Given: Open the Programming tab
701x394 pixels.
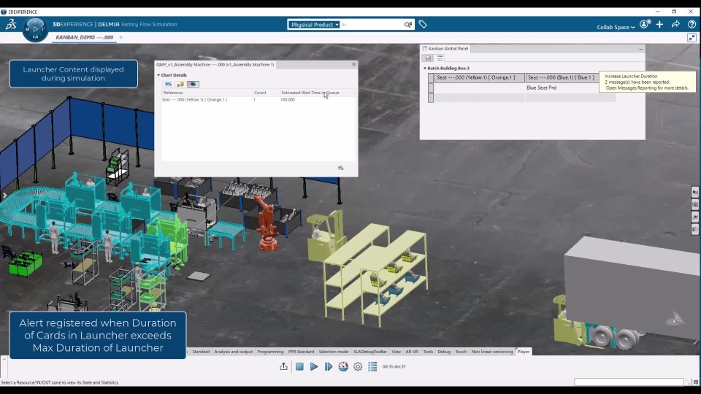Looking at the screenshot, I should tap(270, 352).
